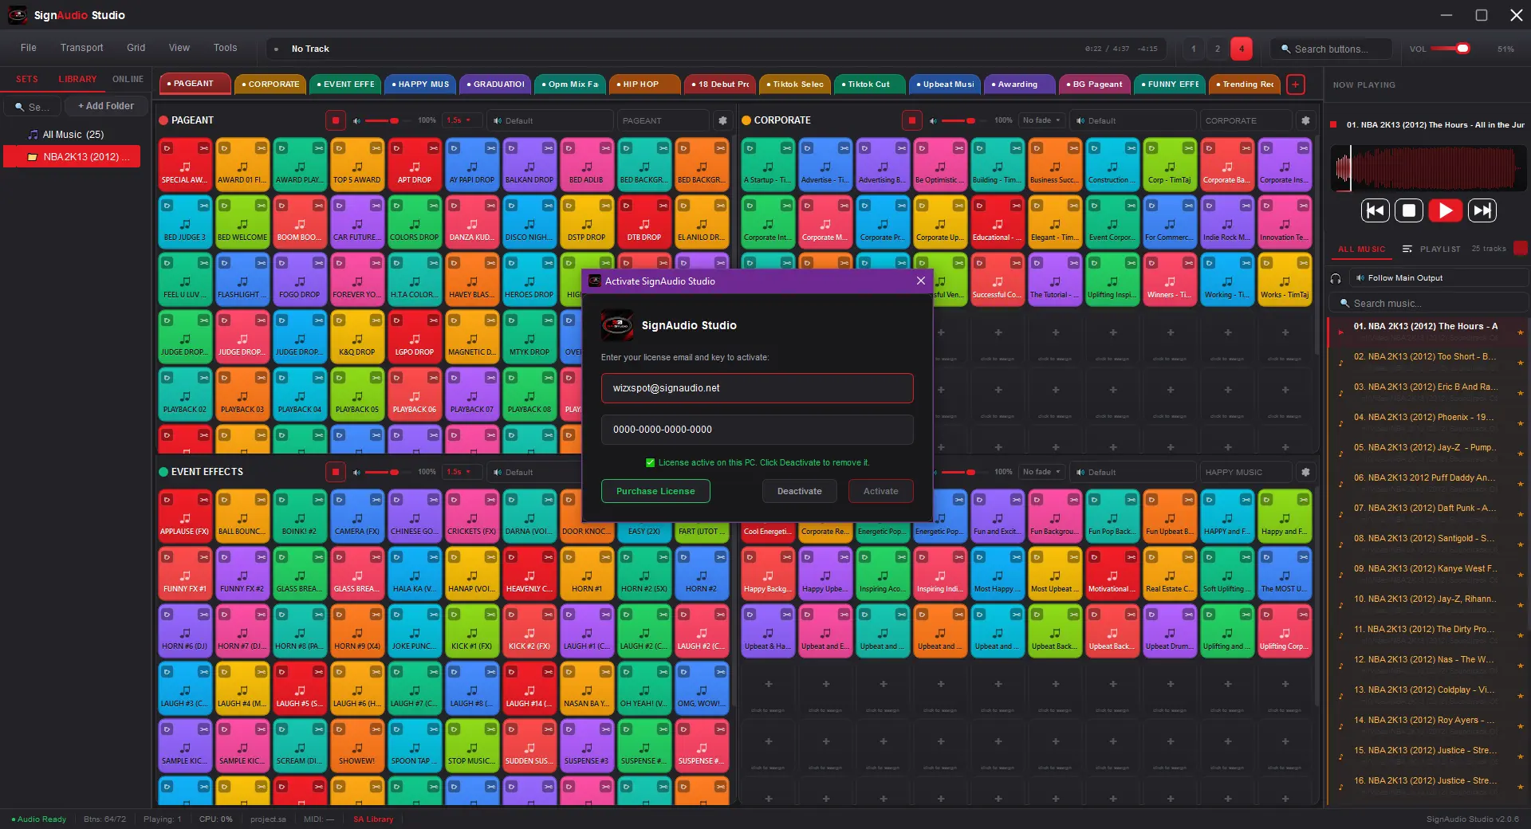The height and width of the screenshot is (829, 1531).
Task: Click play-mode icon on APT DROP pad
Action: 397,148
